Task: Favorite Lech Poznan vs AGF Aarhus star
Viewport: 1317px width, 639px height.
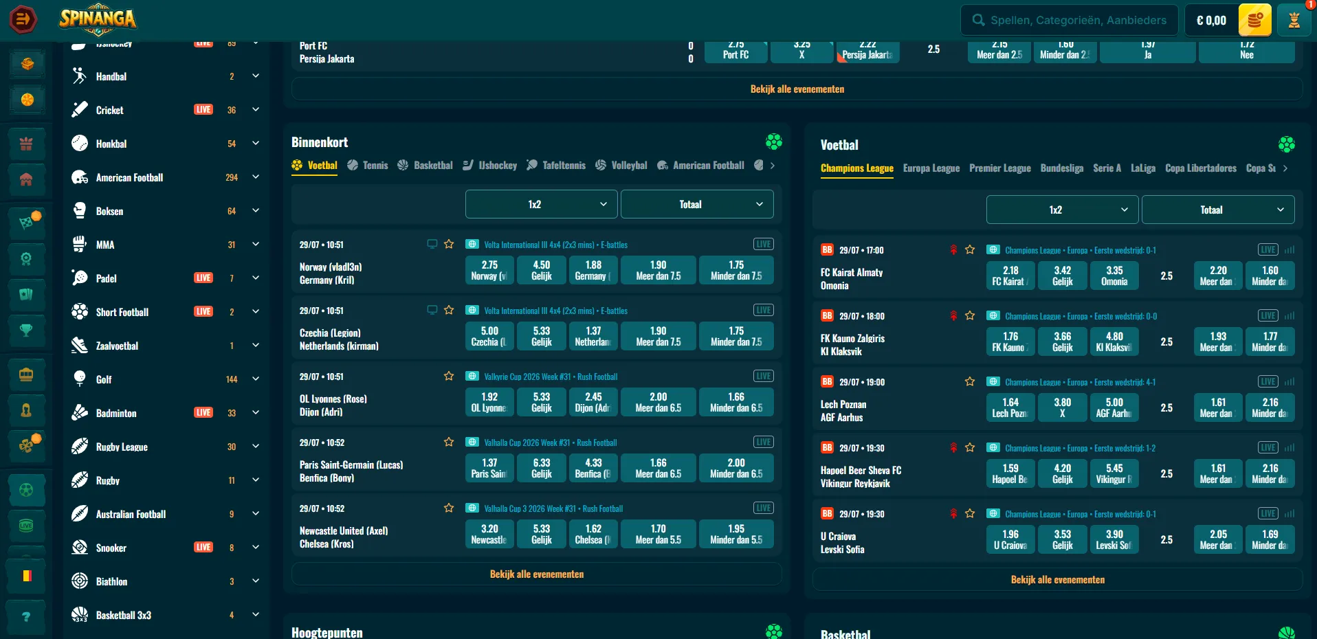Action: 970,381
